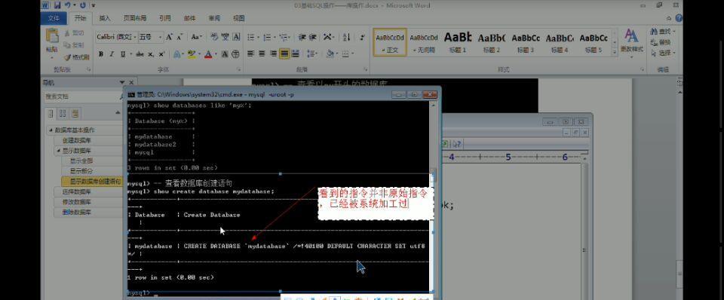Switch to the 页面布局 Page Layout tab

[x=135, y=18]
